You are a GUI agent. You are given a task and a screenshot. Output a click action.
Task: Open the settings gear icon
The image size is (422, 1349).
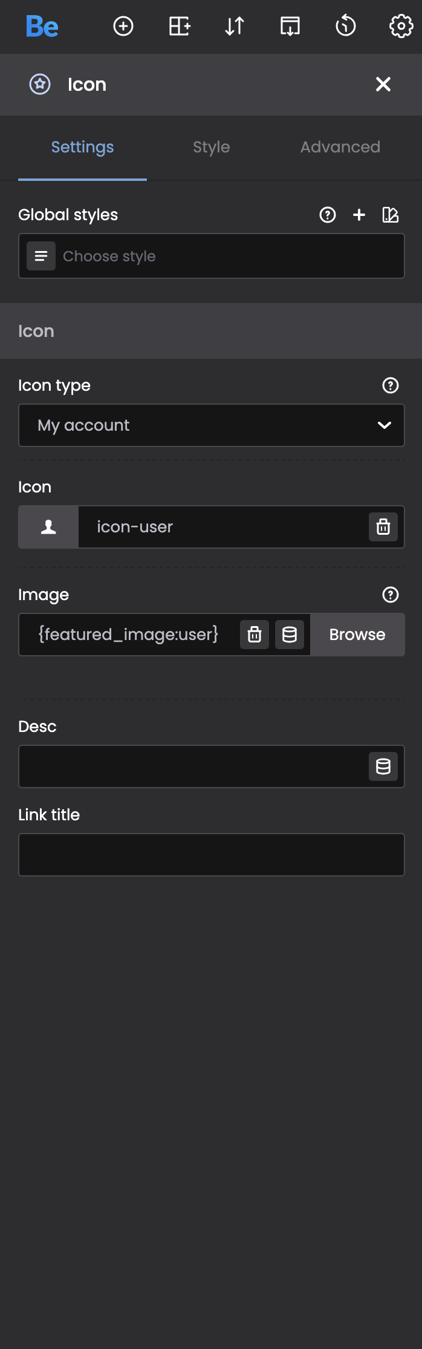pos(401,27)
